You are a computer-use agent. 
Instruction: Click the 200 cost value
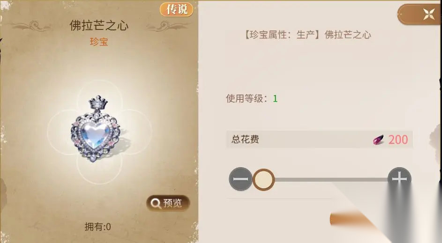coord(398,140)
